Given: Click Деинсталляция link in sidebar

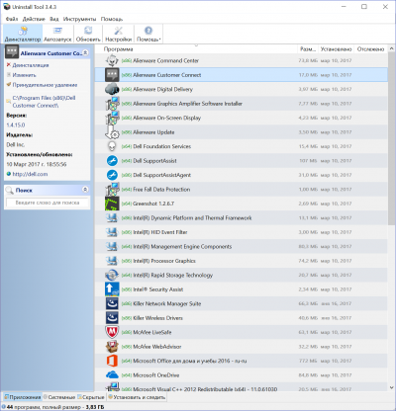Looking at the screenshot, I should point(31,65).
